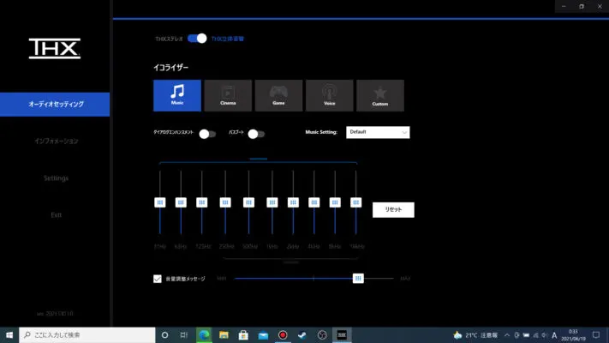Click the 4kHz equalizer slider handle

tap(314, 202)
